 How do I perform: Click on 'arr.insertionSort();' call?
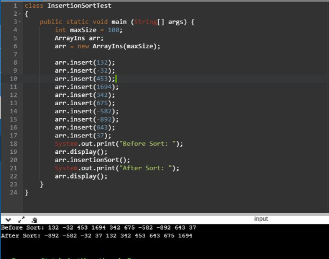coord(92,160)
